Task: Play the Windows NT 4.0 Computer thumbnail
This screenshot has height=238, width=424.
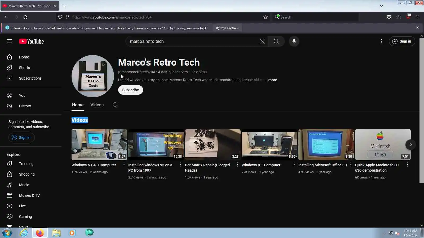Action: pyautogui.click(x=99, y=145)
